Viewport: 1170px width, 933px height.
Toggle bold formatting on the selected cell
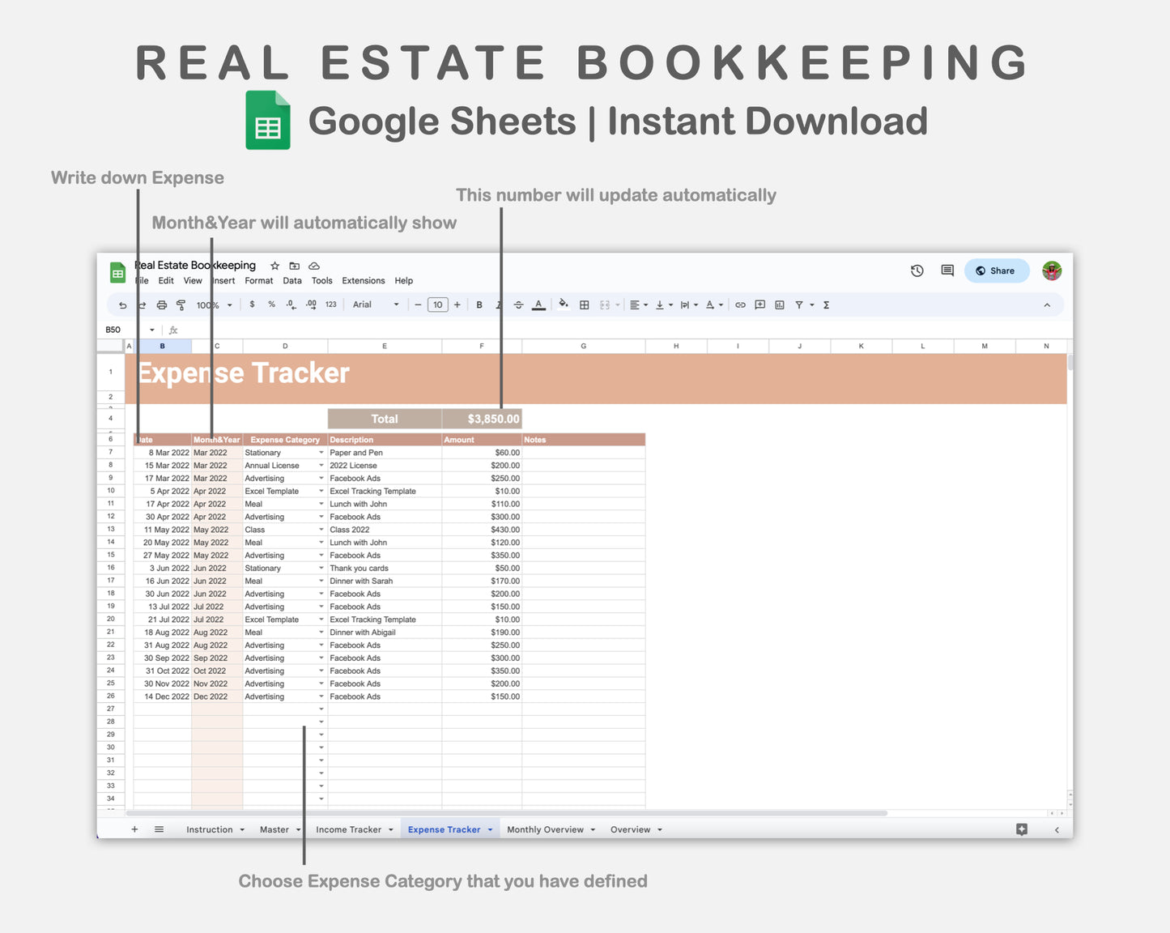tap(479, 305)
